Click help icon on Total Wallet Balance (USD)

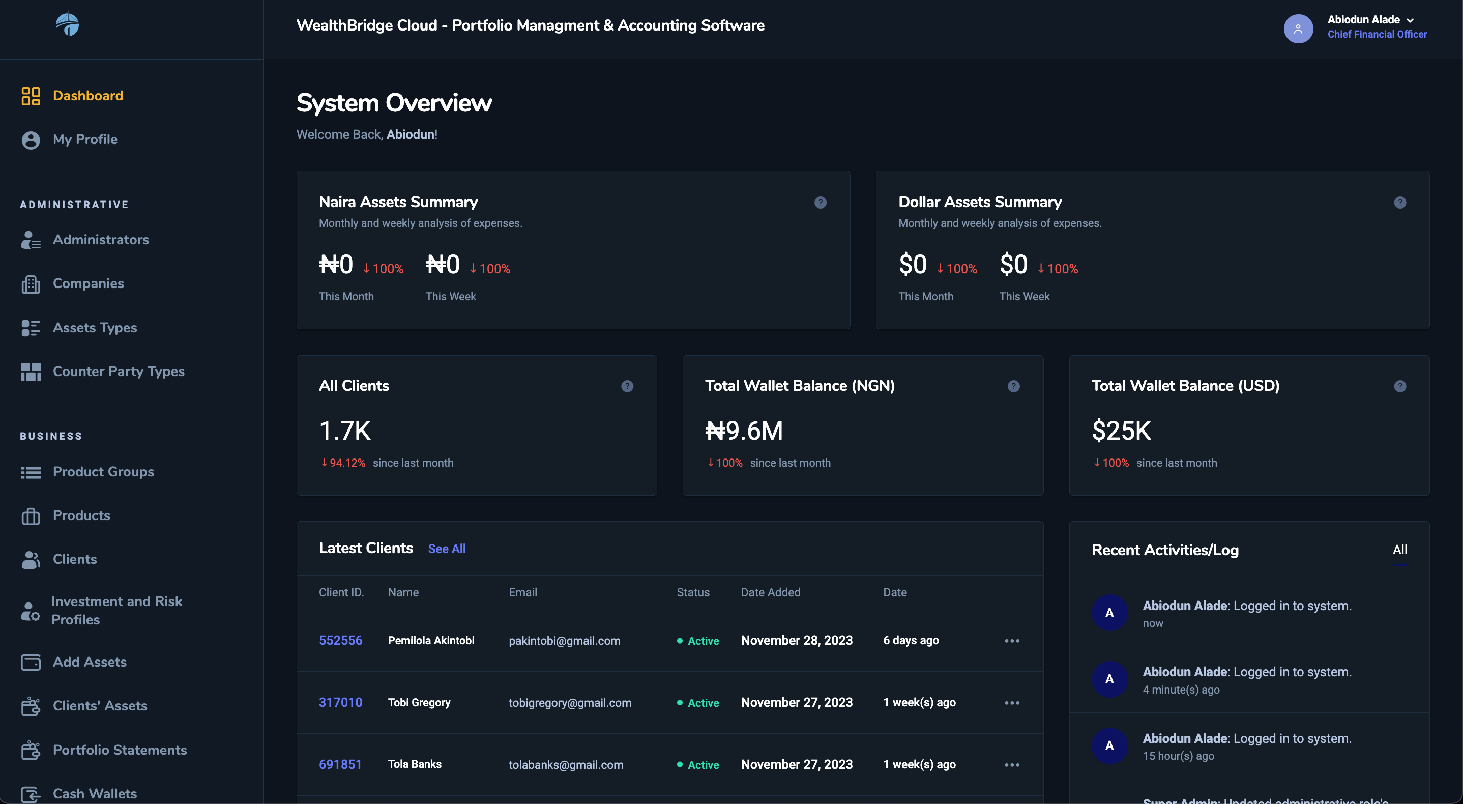coord(1399,386)
